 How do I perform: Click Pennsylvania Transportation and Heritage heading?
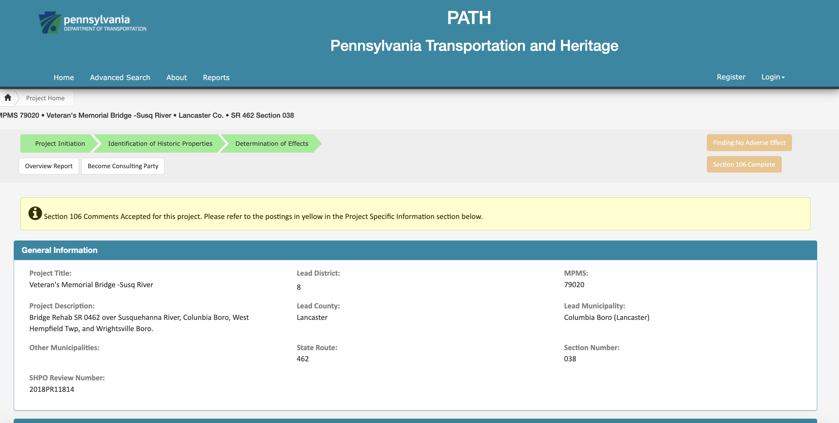point(474,45)
